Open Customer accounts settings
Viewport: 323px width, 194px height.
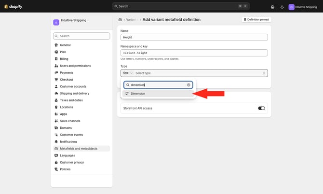point(73,86)
